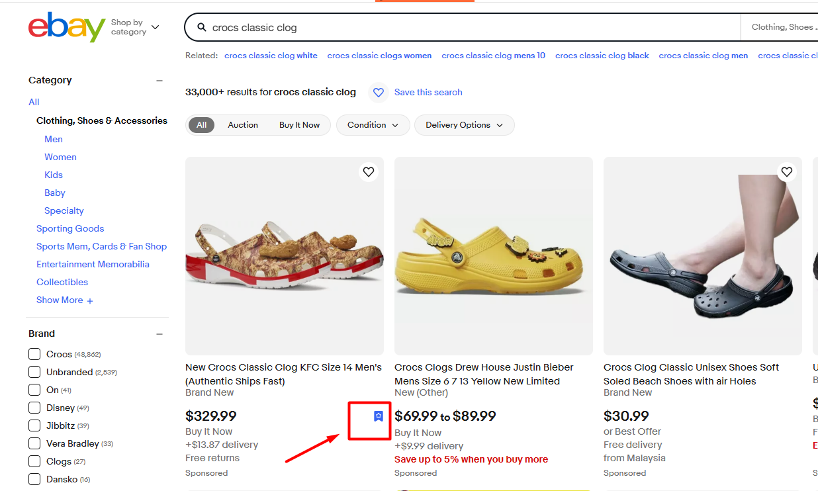Check the Crocs brand filter
This screenshot has height=491, width=818.
pos(34,354)
